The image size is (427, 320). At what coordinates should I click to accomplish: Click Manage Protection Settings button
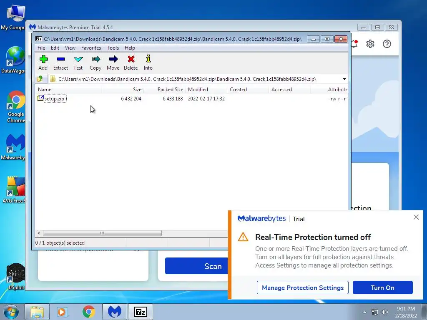pos(303,287)
